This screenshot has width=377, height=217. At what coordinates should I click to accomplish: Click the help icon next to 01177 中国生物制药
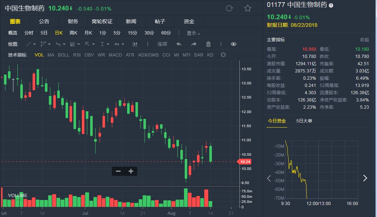(331, 5)
